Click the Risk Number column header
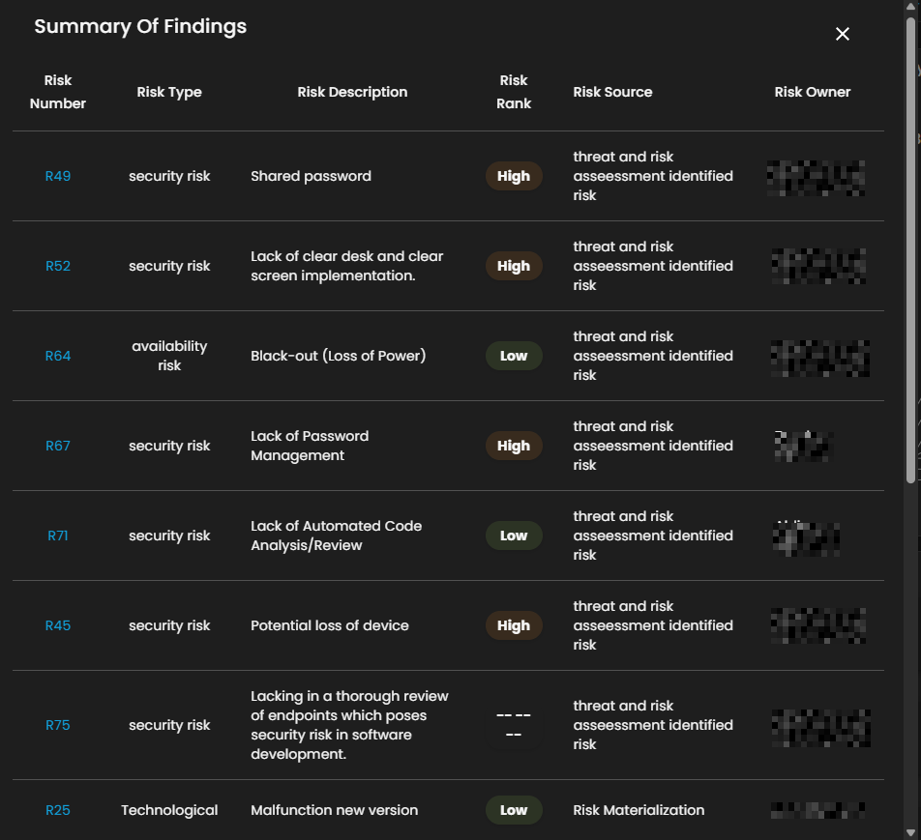Viewport: 921px width, 840px height. click(x=58, y=92)
